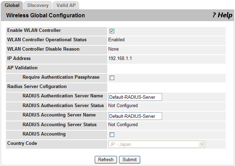
Task: Click the Radius Server Configuration heading
Action: pos(37,87)
